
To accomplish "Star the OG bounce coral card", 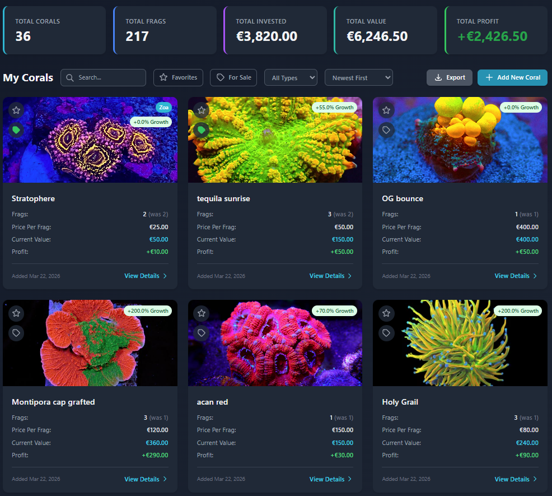I will pyautogui.click(x=386, y=110).
